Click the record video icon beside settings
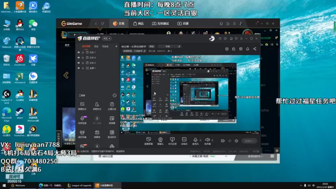The image size is (336, 189). tap(223, 141)
